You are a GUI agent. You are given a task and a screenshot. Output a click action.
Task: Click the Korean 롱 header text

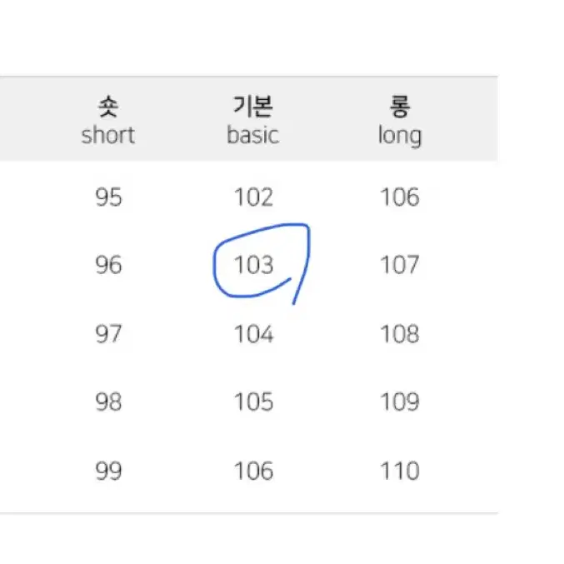coord(400,107)
